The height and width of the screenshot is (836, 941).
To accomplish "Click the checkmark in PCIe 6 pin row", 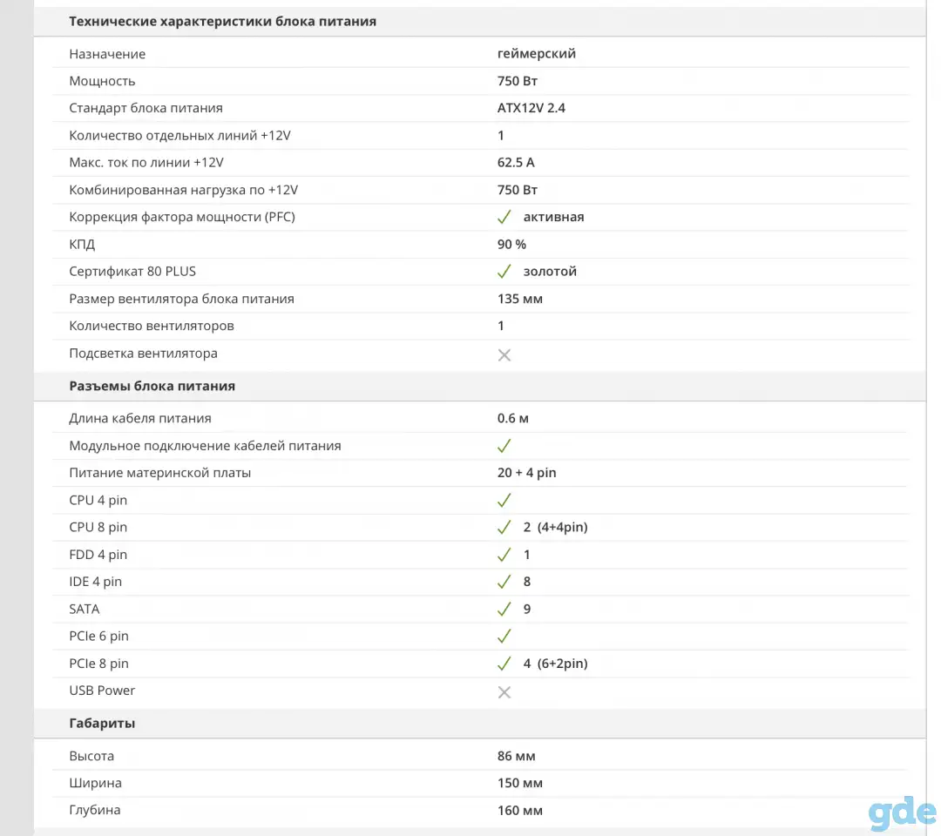I will click(504, 637).
